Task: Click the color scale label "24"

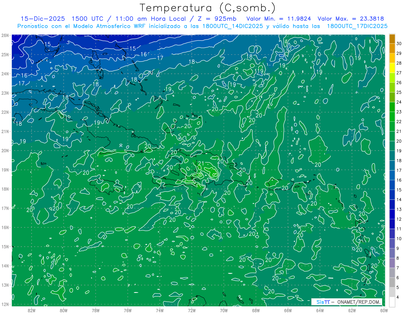Action: coord(399,102)
